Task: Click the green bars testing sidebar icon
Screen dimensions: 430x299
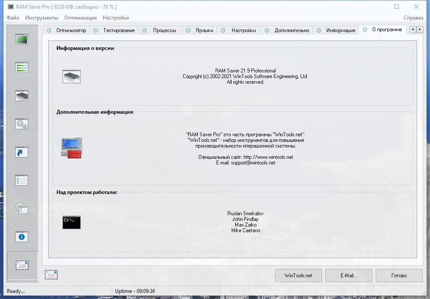Action: tap(22, 67)
